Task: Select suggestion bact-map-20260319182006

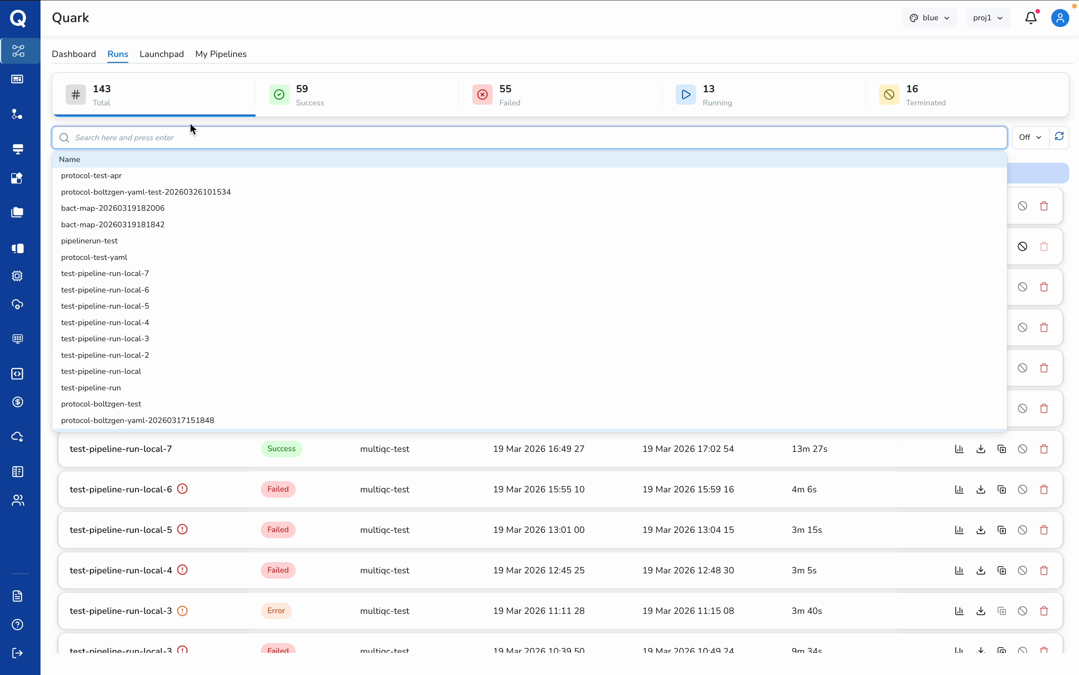Action: coord(530,208)
